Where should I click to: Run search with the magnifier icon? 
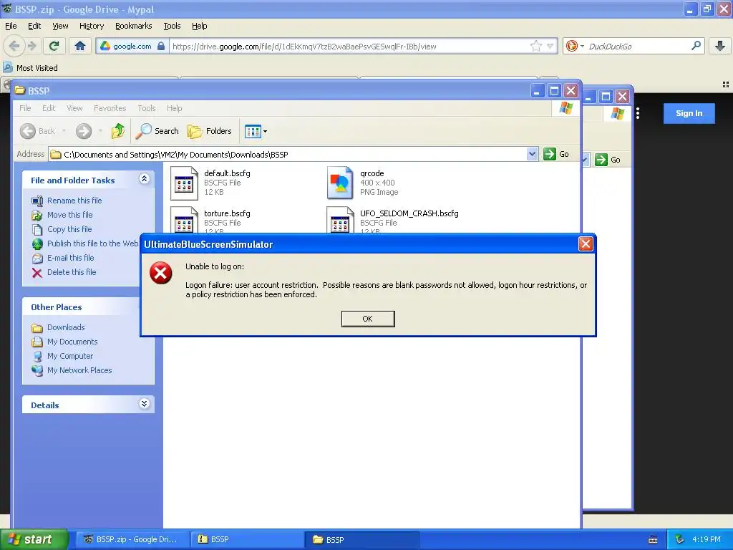696,46
